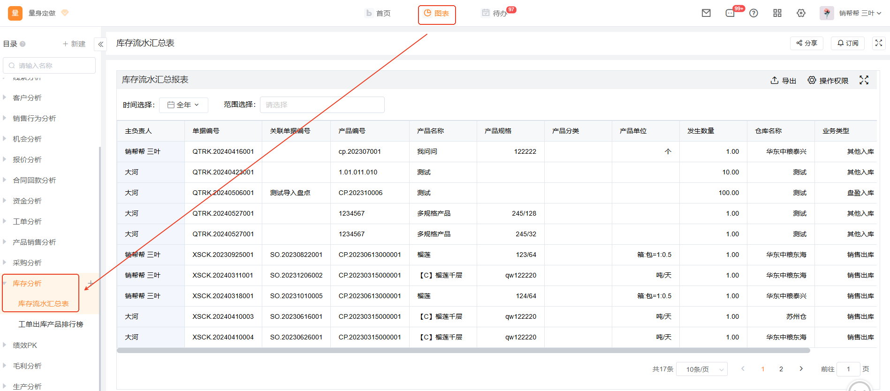Image resolution: width=890 pixels, height=391 pixels.
Task: Click the 导出 button
Action: click(x=784, y=81)
